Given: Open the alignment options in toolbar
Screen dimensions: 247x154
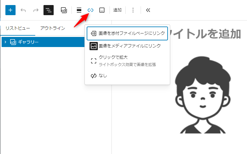Looking at the screenshot, I should (79, 10).
